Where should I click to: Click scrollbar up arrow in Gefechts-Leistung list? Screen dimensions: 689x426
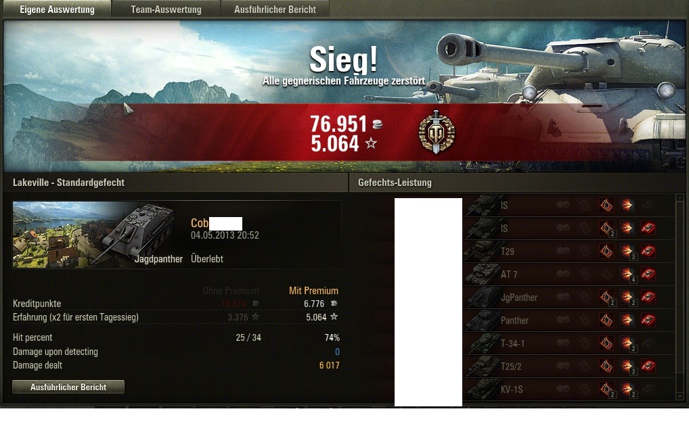click(680, 197)
